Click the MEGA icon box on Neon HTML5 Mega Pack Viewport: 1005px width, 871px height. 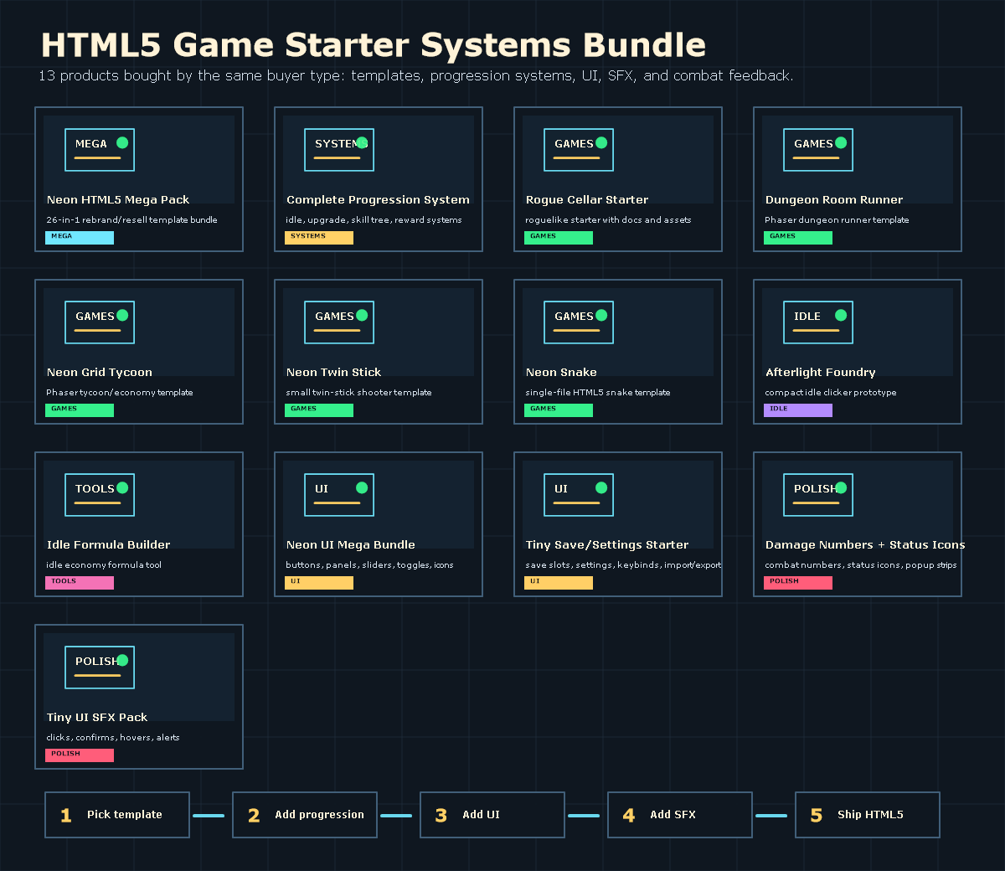pyautogui.click(x=100, y=150)
